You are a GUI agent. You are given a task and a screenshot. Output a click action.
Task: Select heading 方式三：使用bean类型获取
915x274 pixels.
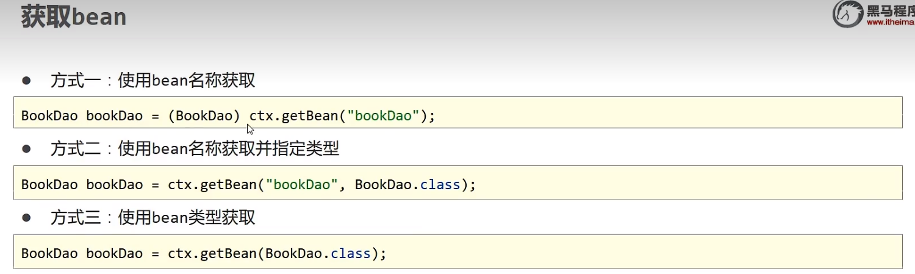point(152,218)
